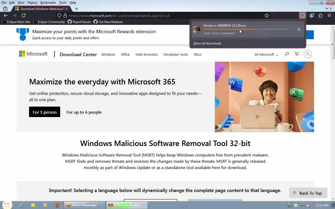Open the Help menu
The height and width of the screenshot is (209, 335).
coord(73,3)
